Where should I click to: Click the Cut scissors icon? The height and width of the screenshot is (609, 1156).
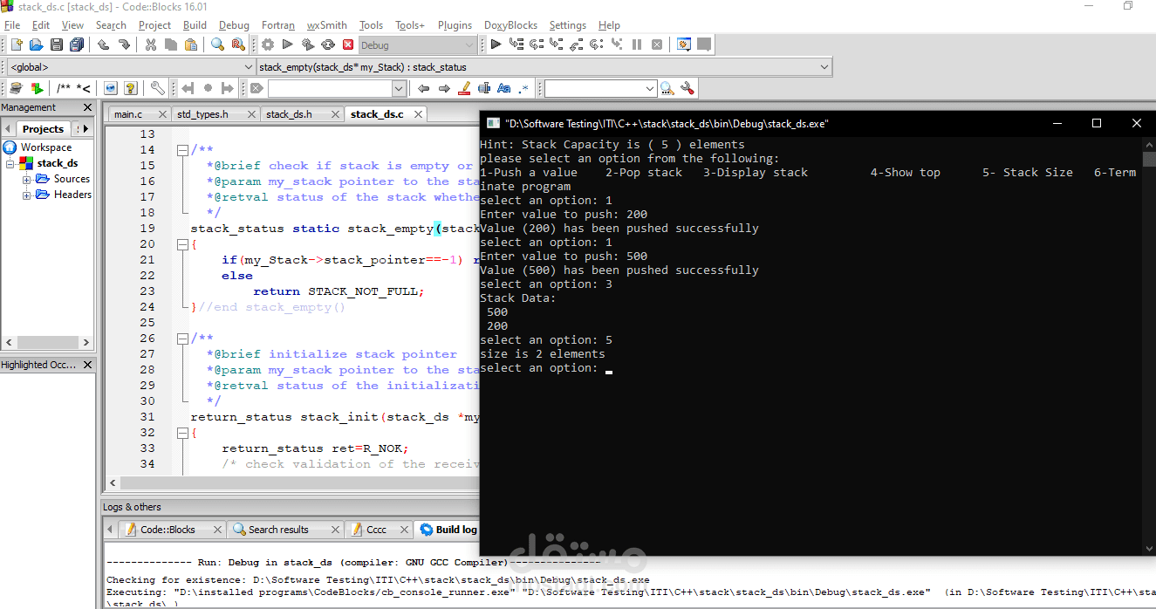point(150,44)
